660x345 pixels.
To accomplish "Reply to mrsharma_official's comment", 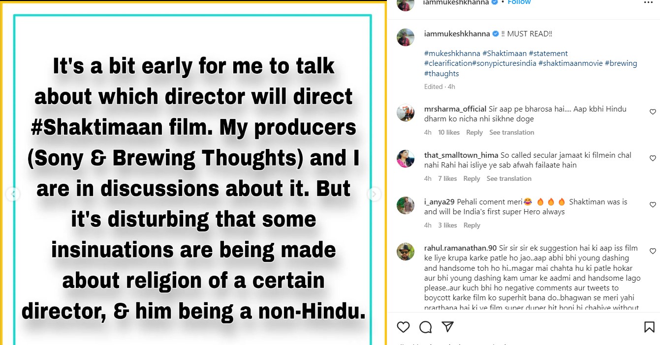I will [x=474, y=132].
